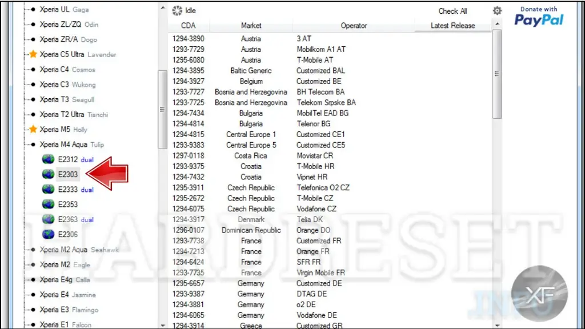
Task: Select the Movistar CR Costa Rica row
Action: (x=330, y=155)
